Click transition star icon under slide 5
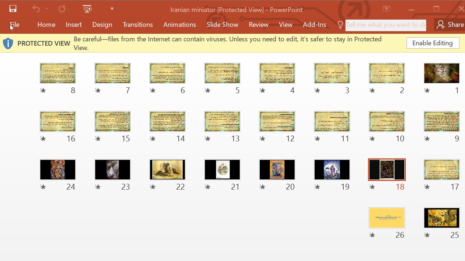 pos(207,90)
